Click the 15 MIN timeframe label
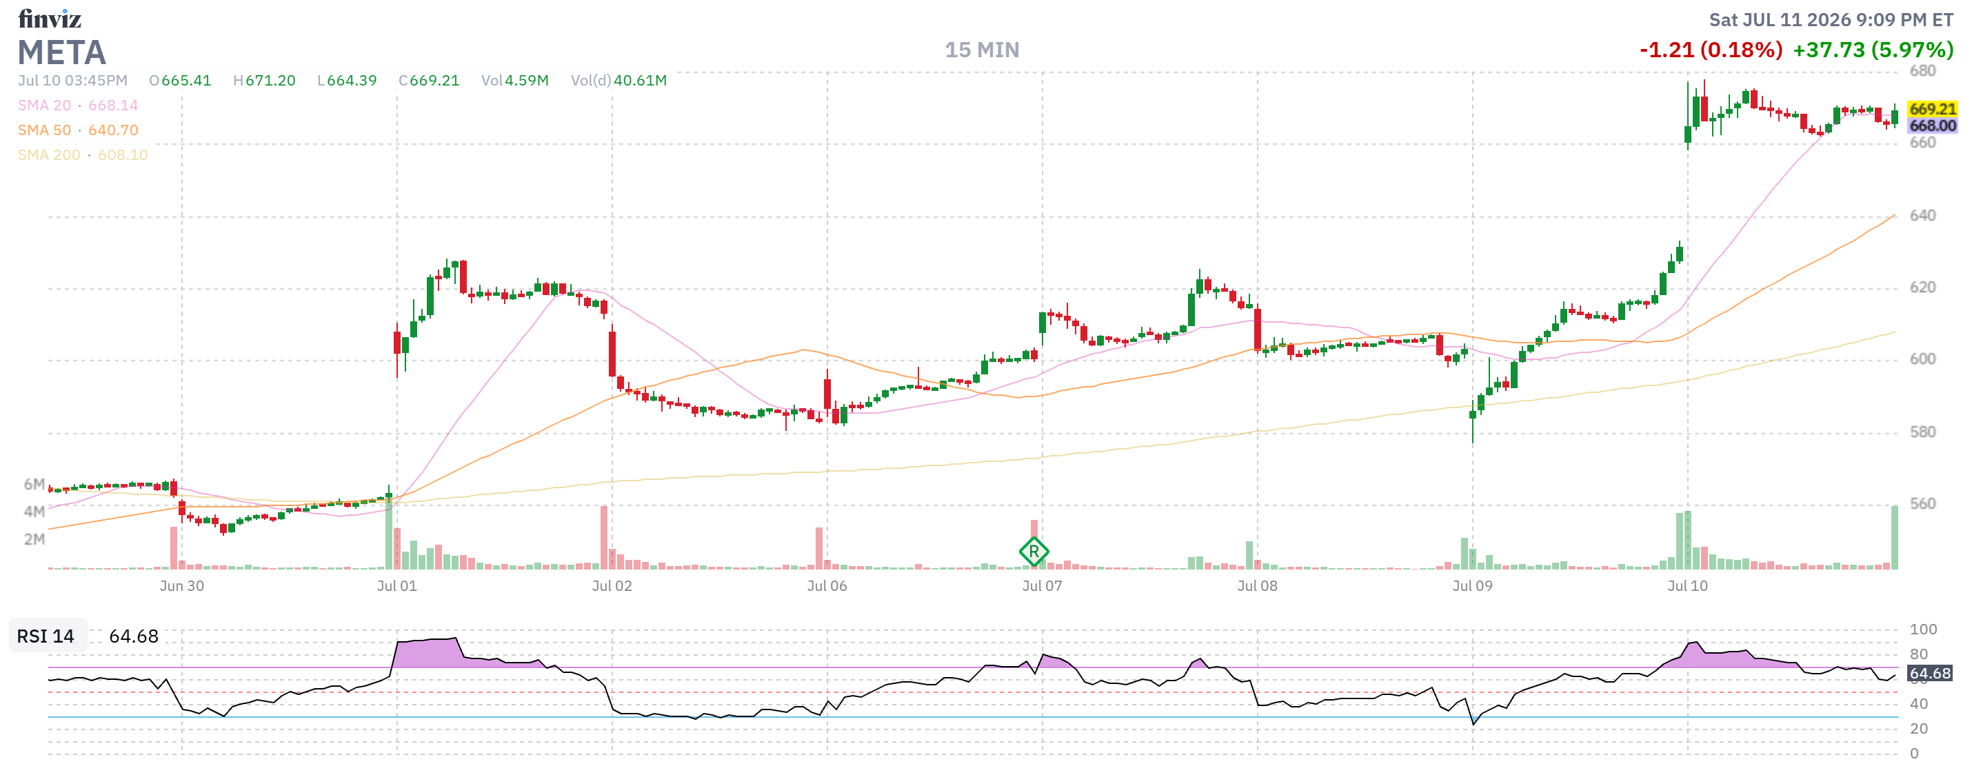Image resolution: width=1972 pixels, height=775 pixels. (x=981, y=50)
